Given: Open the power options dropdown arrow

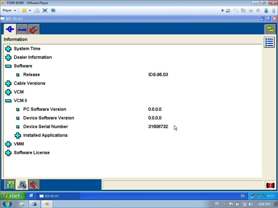Looking at the screenshot, I should click(30, 11).
